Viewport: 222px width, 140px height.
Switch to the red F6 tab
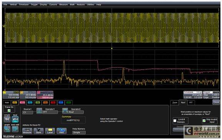(53, 102)
